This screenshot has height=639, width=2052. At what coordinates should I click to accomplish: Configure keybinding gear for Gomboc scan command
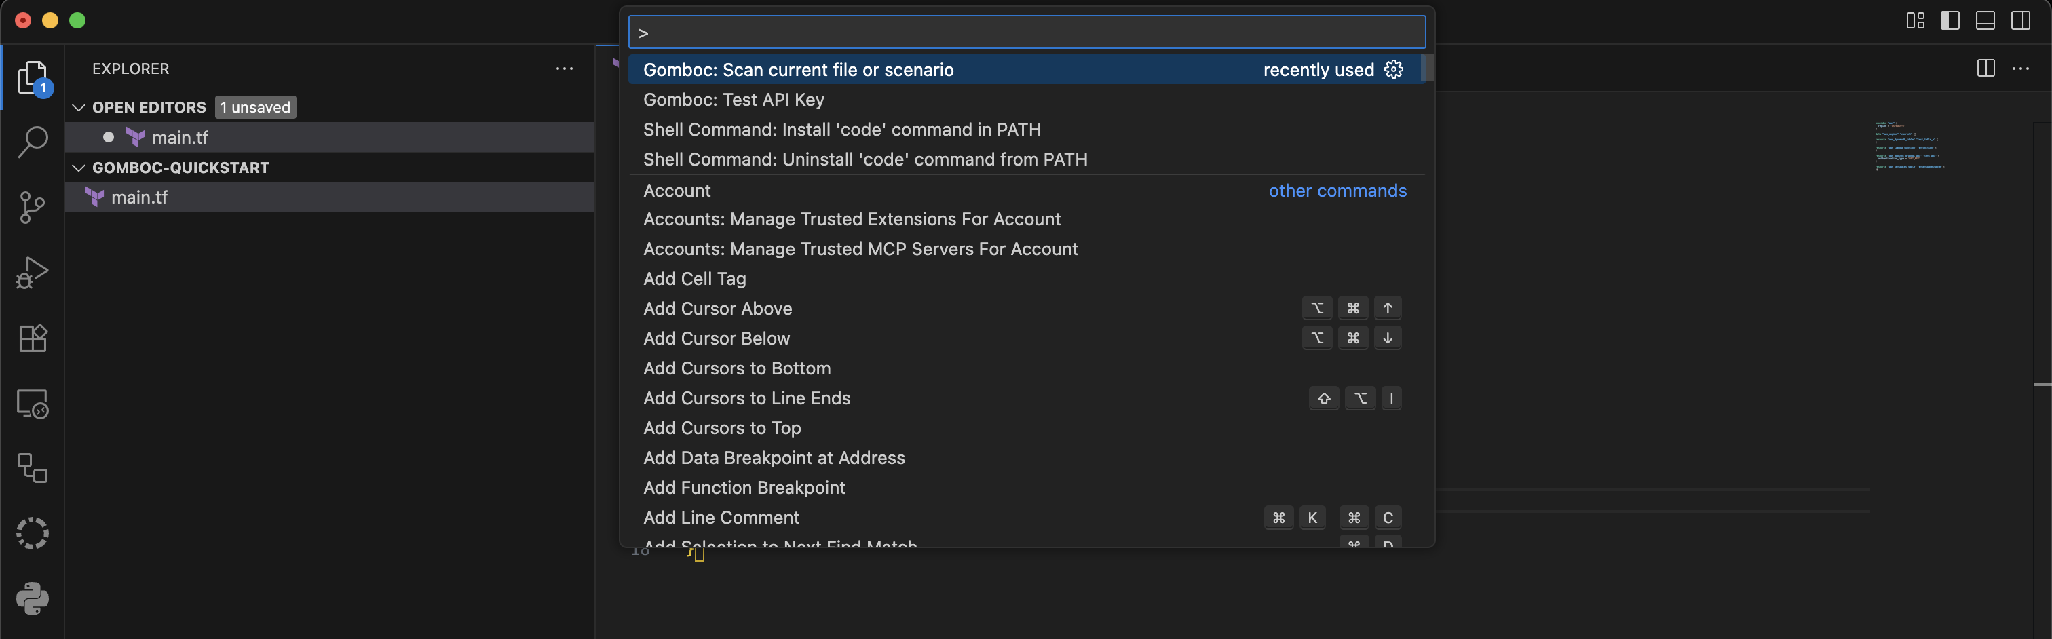[x=1393, y=69]
